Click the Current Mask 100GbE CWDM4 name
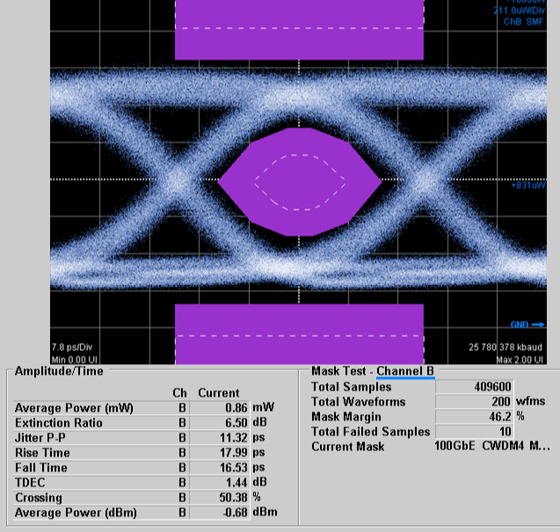This screenshot has width=560, height=532. pos(492,447)
